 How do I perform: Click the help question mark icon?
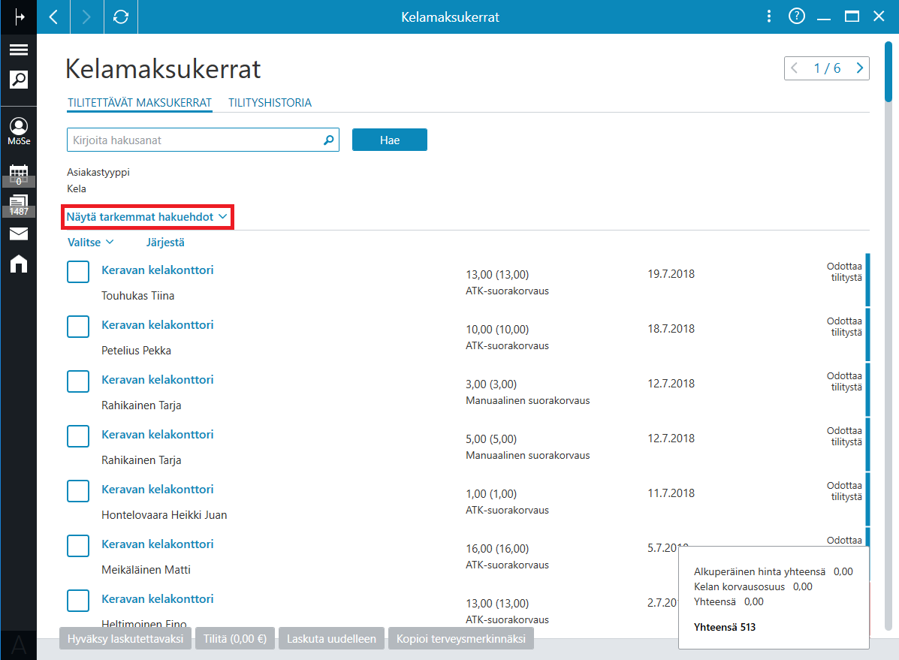click(796, 16)
